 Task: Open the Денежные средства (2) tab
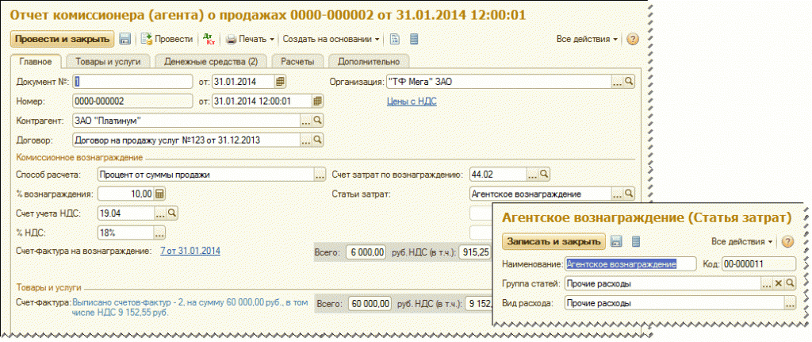click(212, 61)
